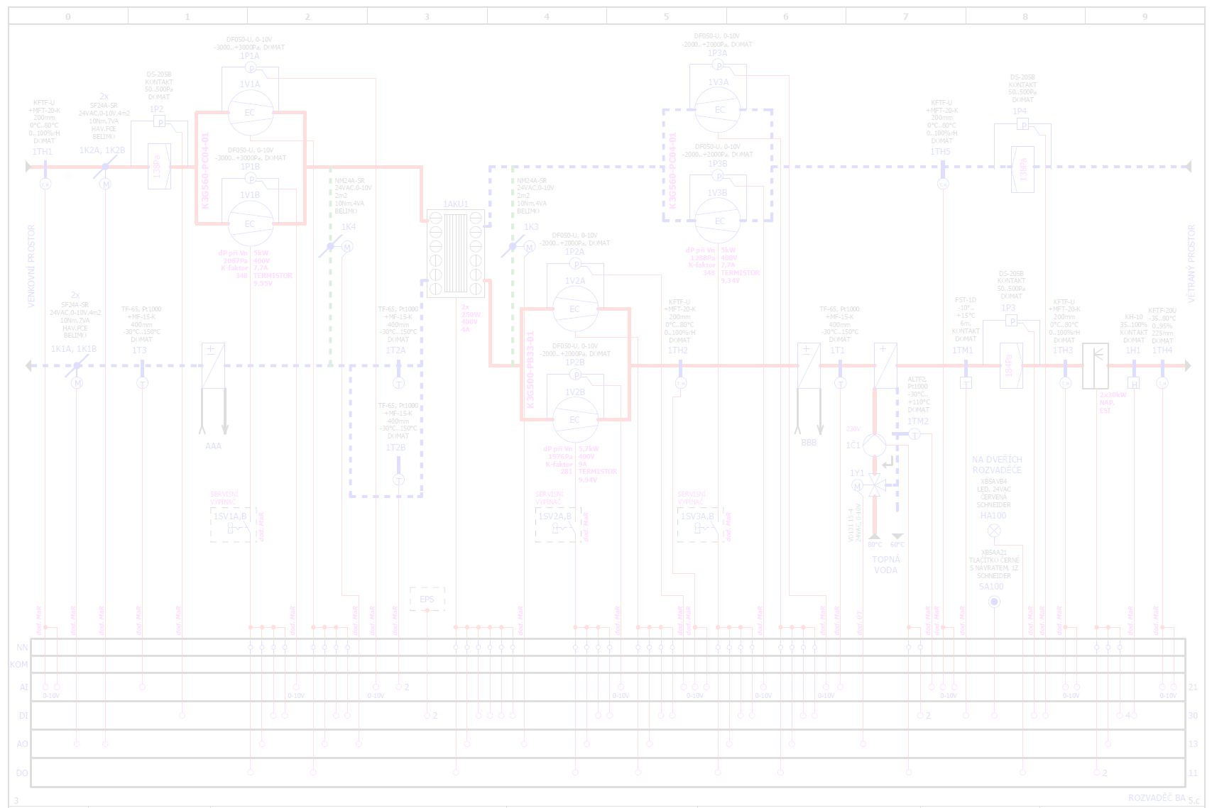
Task: Click the EPS dashed box
Action: [427, 599]
